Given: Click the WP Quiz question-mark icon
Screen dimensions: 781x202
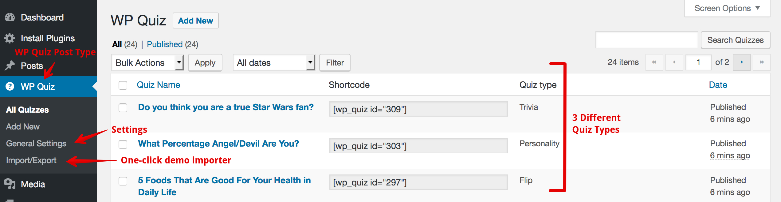Looking at the screenshot, I should (x=10, y=87).
